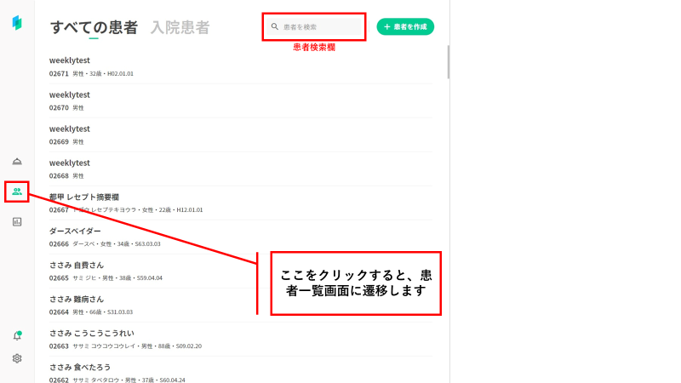Click the 患者を作成 button
681x383 pixels.
[405, 26]
